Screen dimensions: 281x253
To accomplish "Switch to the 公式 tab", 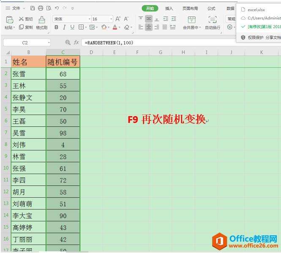I will (x=211, y=8).
